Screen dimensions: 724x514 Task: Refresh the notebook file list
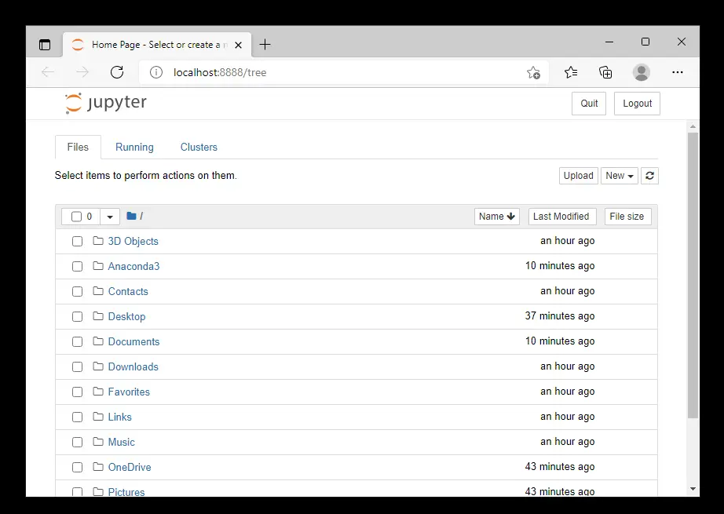[649, 176]
